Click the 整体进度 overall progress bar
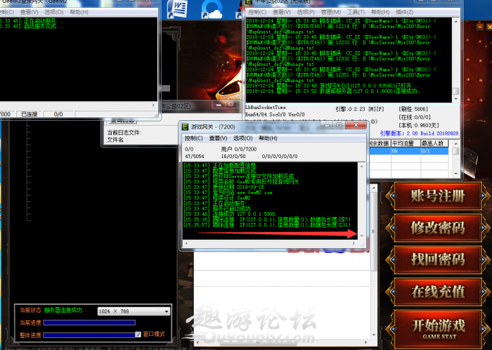This screenshot has width=492, height=350. (x=84, y=335)
